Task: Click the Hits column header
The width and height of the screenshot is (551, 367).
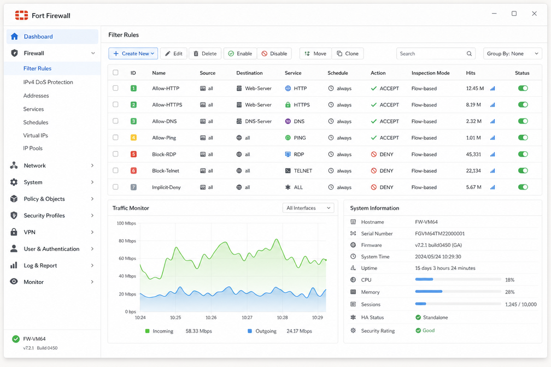Action: pyautogui.click(x=471, y=73)
